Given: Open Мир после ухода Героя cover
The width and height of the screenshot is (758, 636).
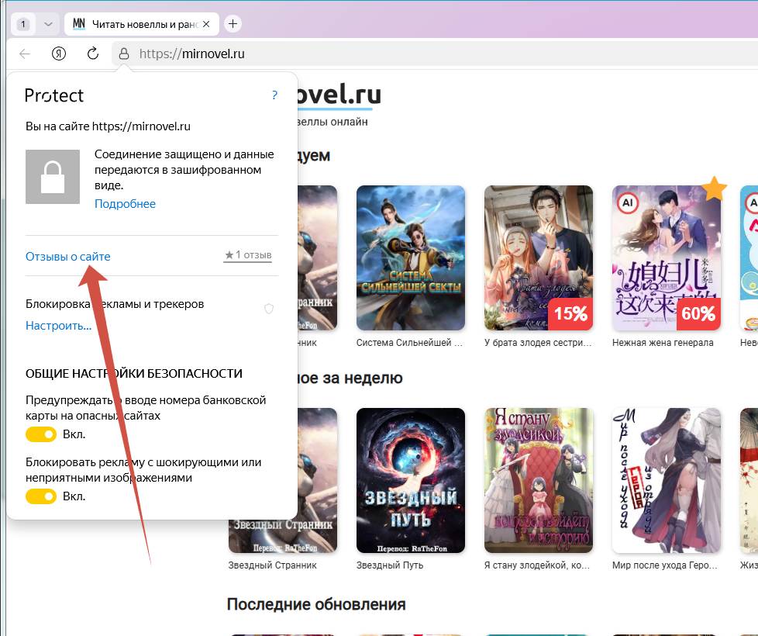Looking at the screenshot, I should point(666,480).
